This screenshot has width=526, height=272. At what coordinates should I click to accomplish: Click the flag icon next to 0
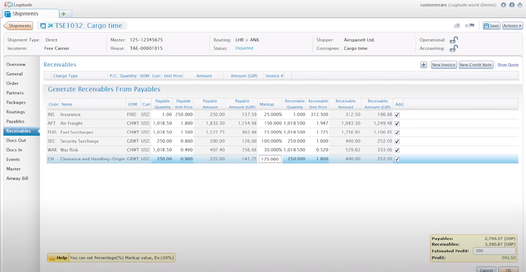(x=472, y=25)
